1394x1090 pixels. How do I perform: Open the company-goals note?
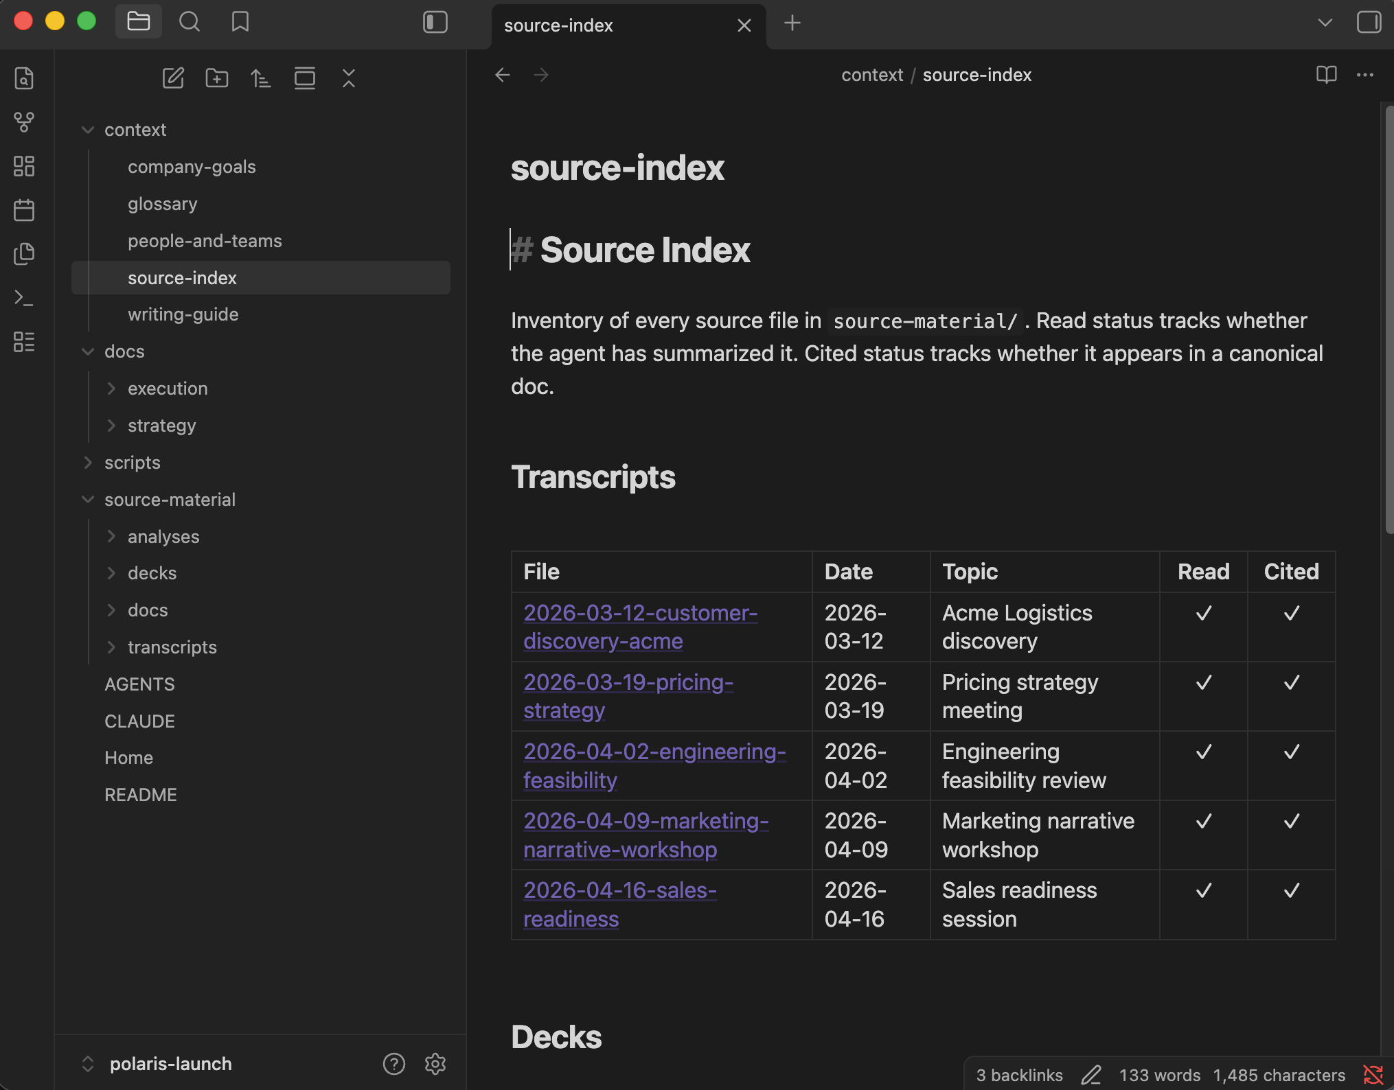261,167
